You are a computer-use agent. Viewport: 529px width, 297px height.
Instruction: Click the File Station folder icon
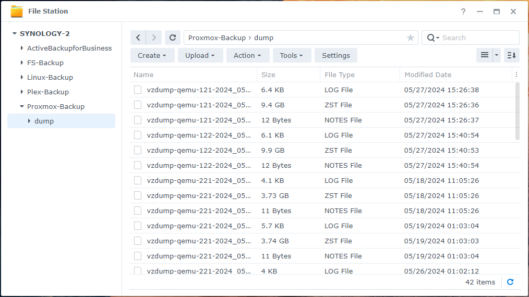(17, 11)
